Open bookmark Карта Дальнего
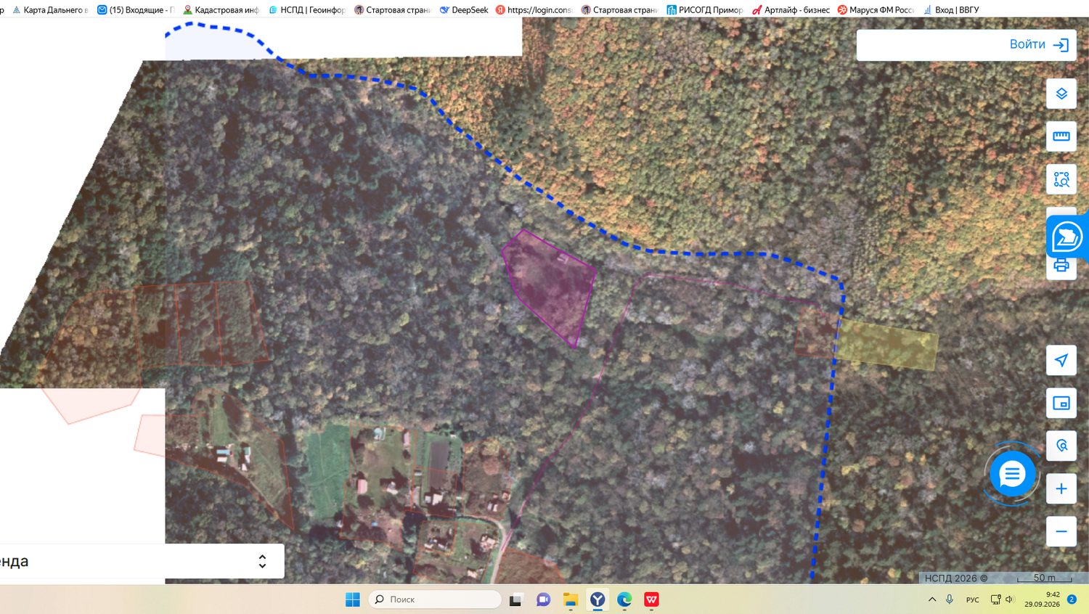The height and width of the screenshot is (614, 1089). [x=50, y=9]
